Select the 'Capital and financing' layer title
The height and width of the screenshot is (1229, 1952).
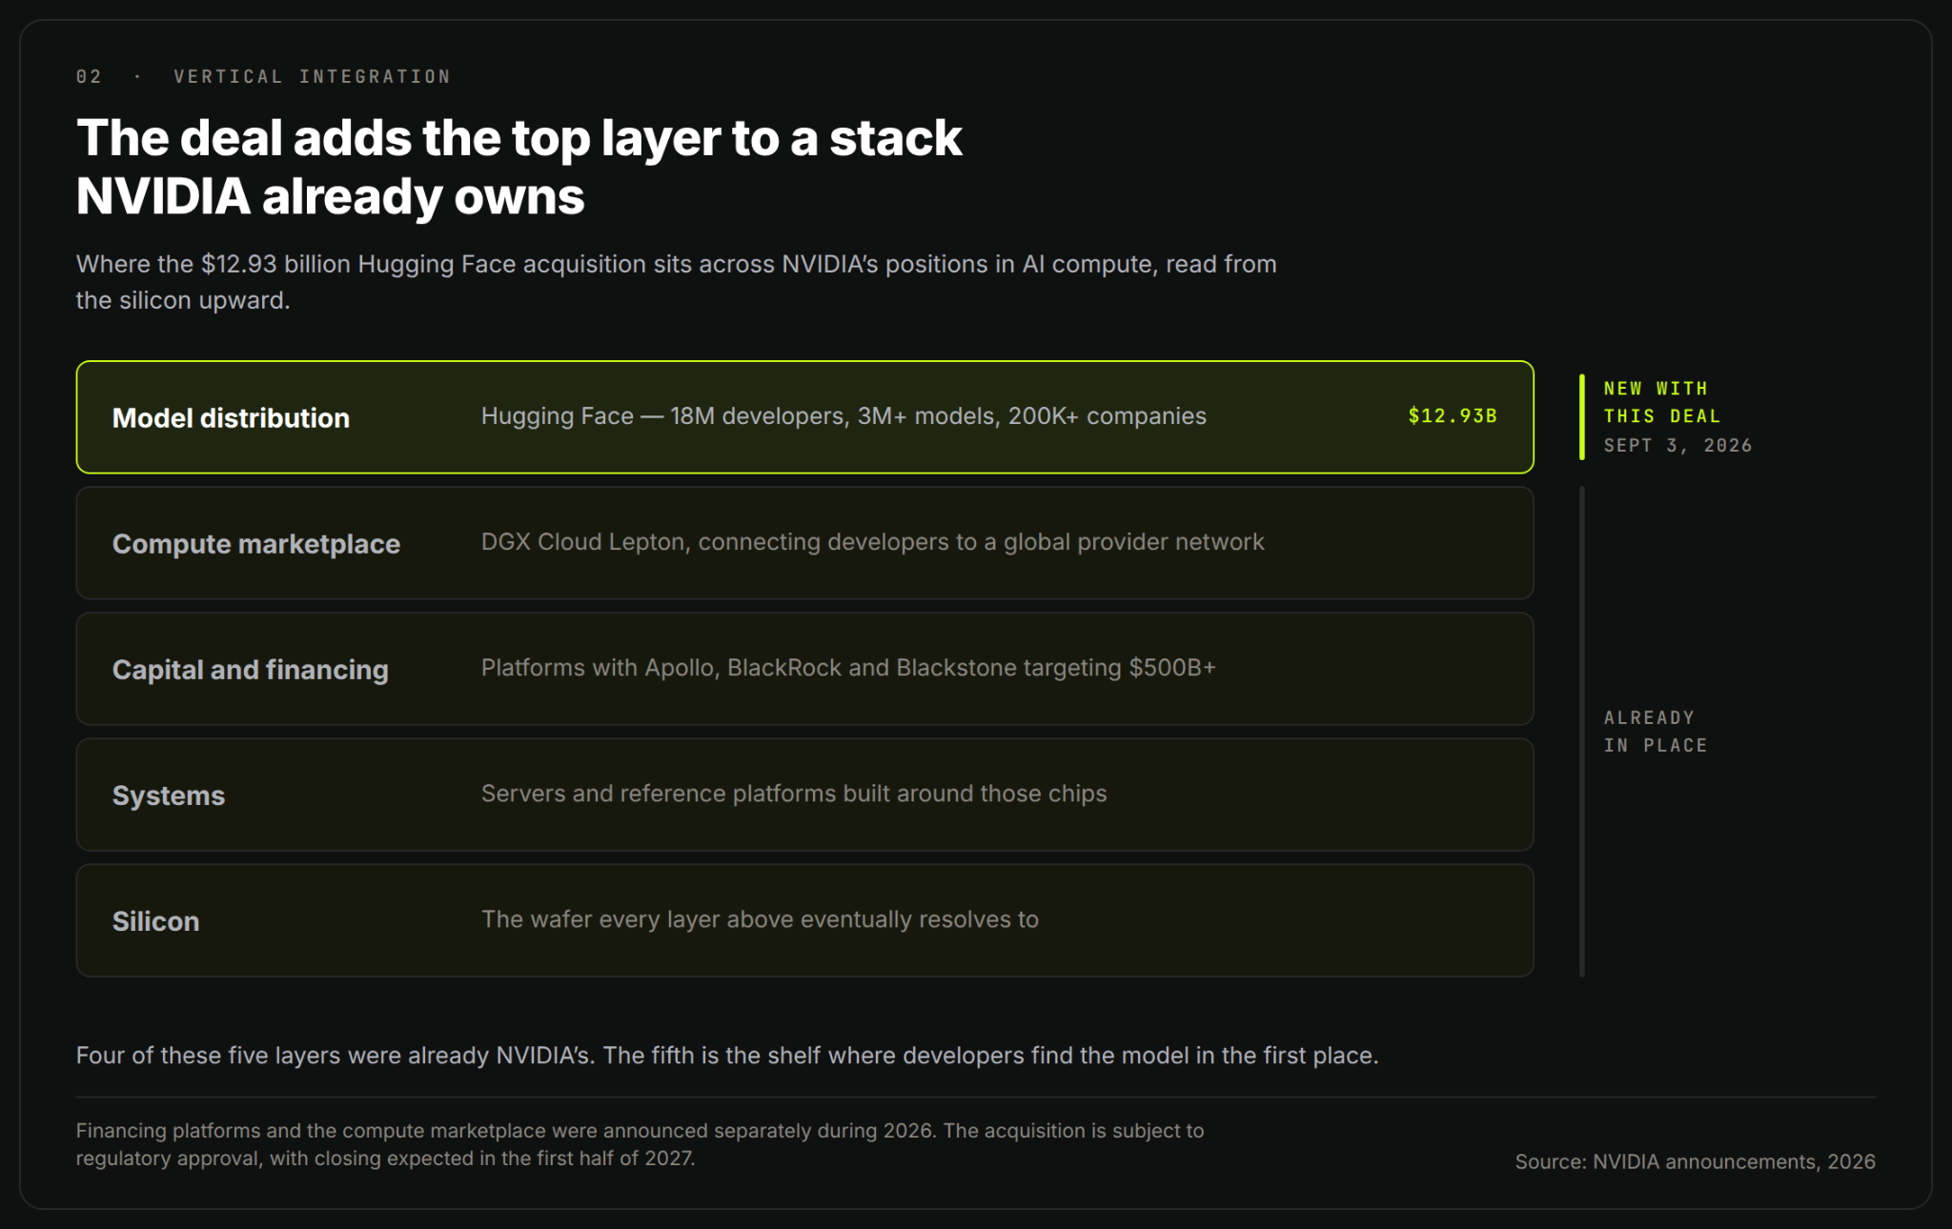click(x=251, y=670)
